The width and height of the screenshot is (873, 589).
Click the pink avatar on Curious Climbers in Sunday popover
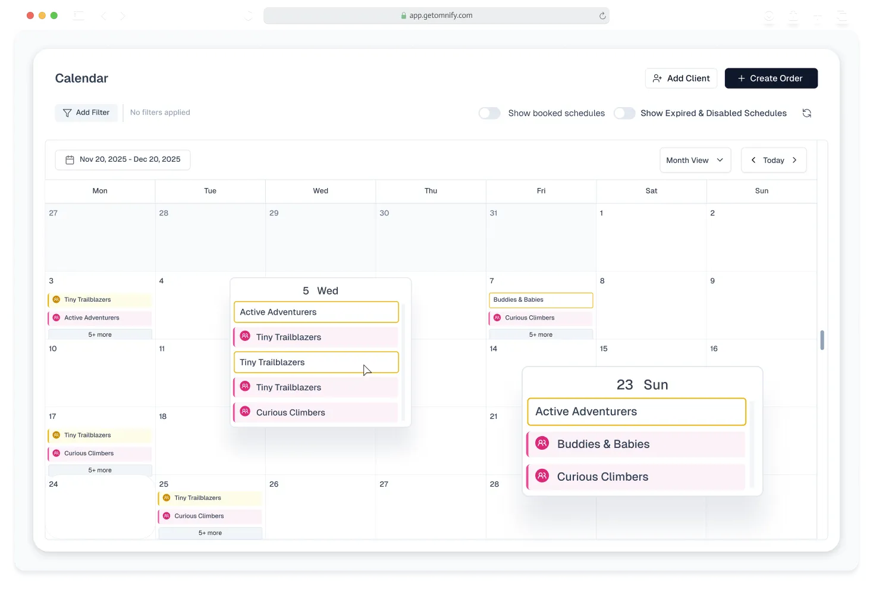(542, 476)
